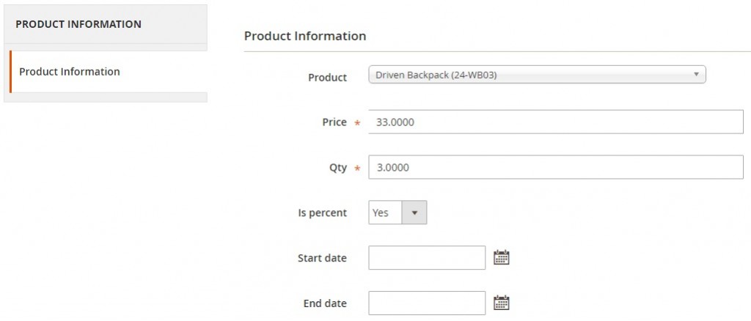Open the End date calendar picker icon

point(501,303)
